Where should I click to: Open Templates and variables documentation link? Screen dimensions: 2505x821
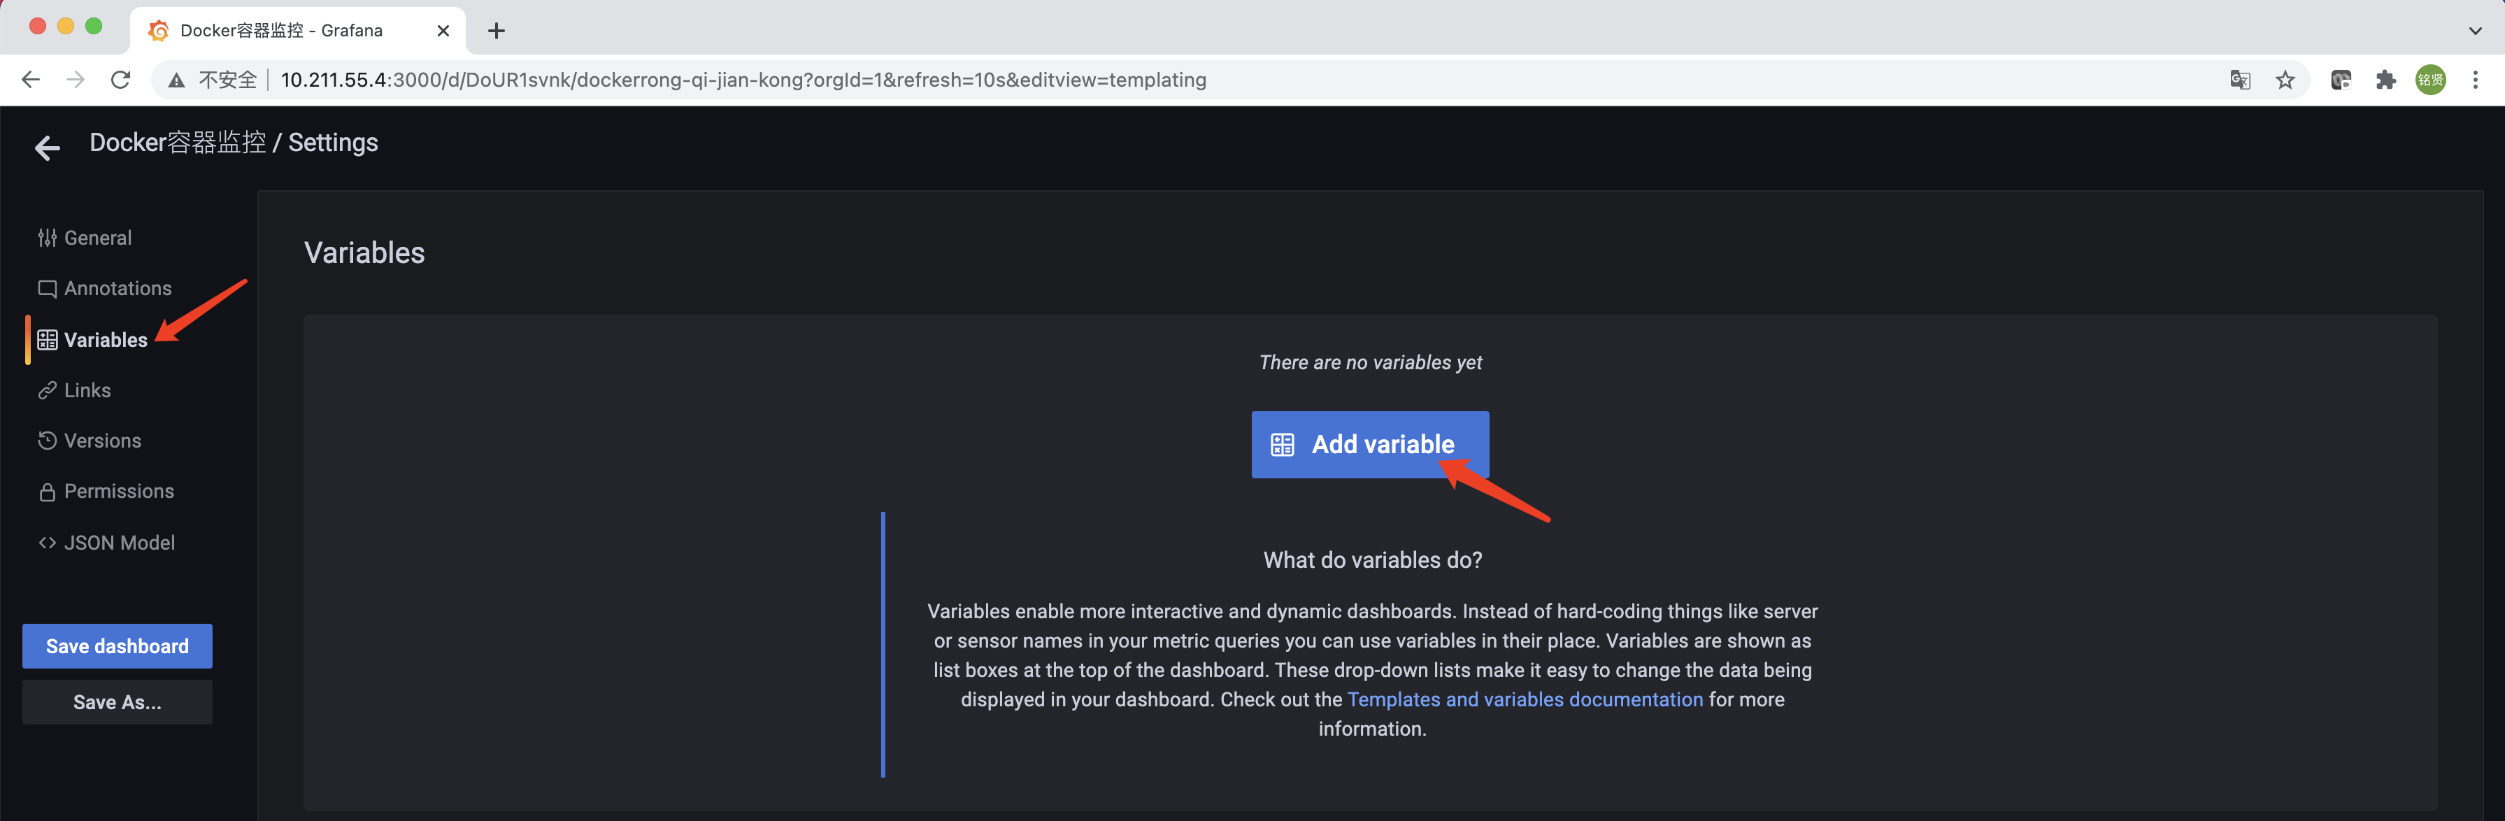coord(1524,699)
